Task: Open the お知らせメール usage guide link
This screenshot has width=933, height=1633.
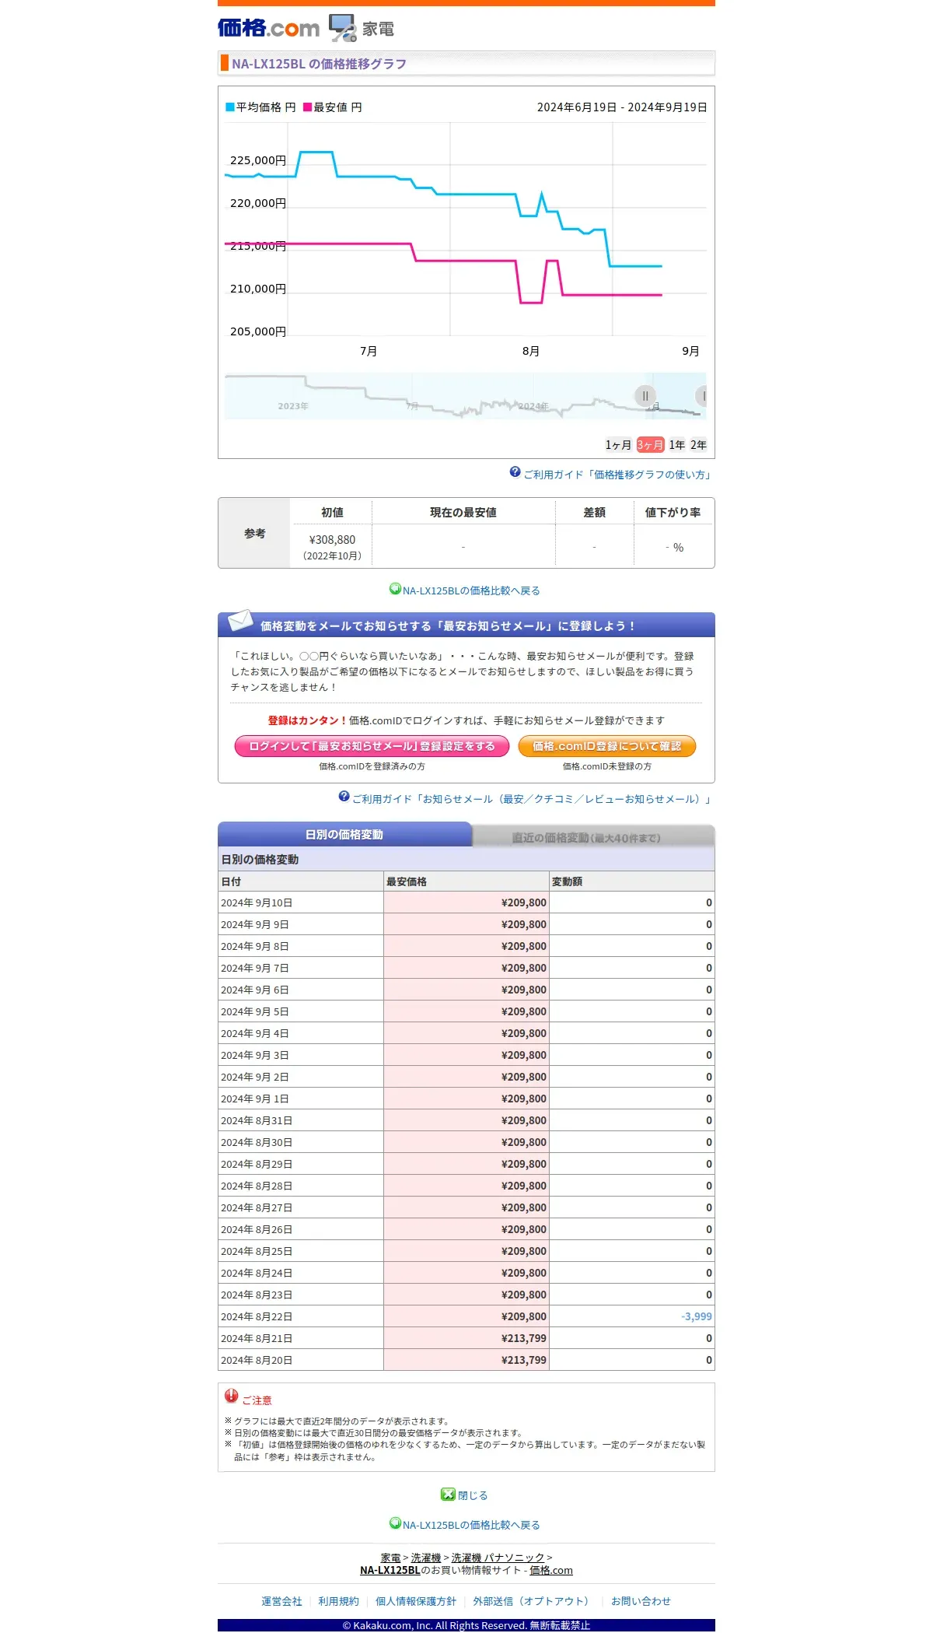Action: 533,799
